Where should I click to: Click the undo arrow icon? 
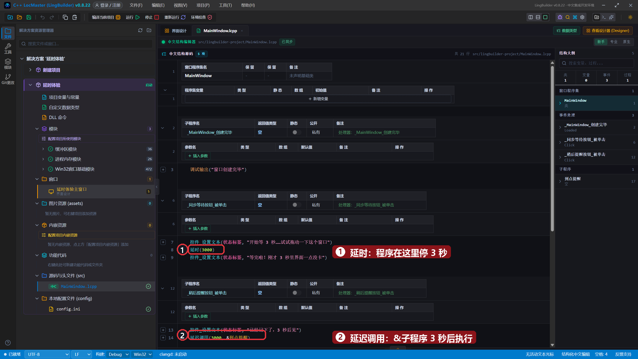43,17
